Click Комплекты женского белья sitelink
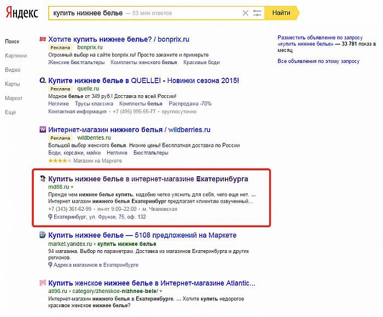 point(143,62)
